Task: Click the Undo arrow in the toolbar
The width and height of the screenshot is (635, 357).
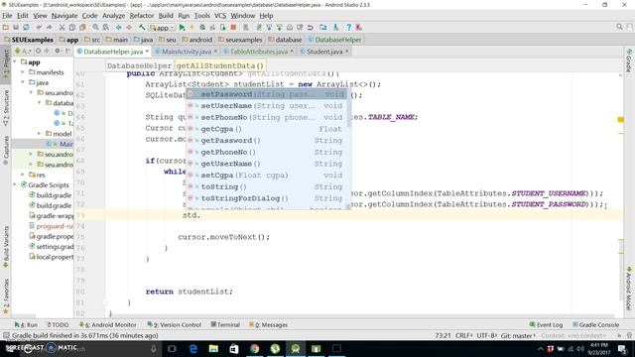Action: [39, 27]
